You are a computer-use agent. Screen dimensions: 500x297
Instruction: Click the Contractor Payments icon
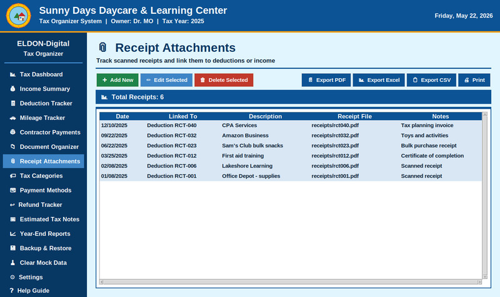[x=12, y=132]
